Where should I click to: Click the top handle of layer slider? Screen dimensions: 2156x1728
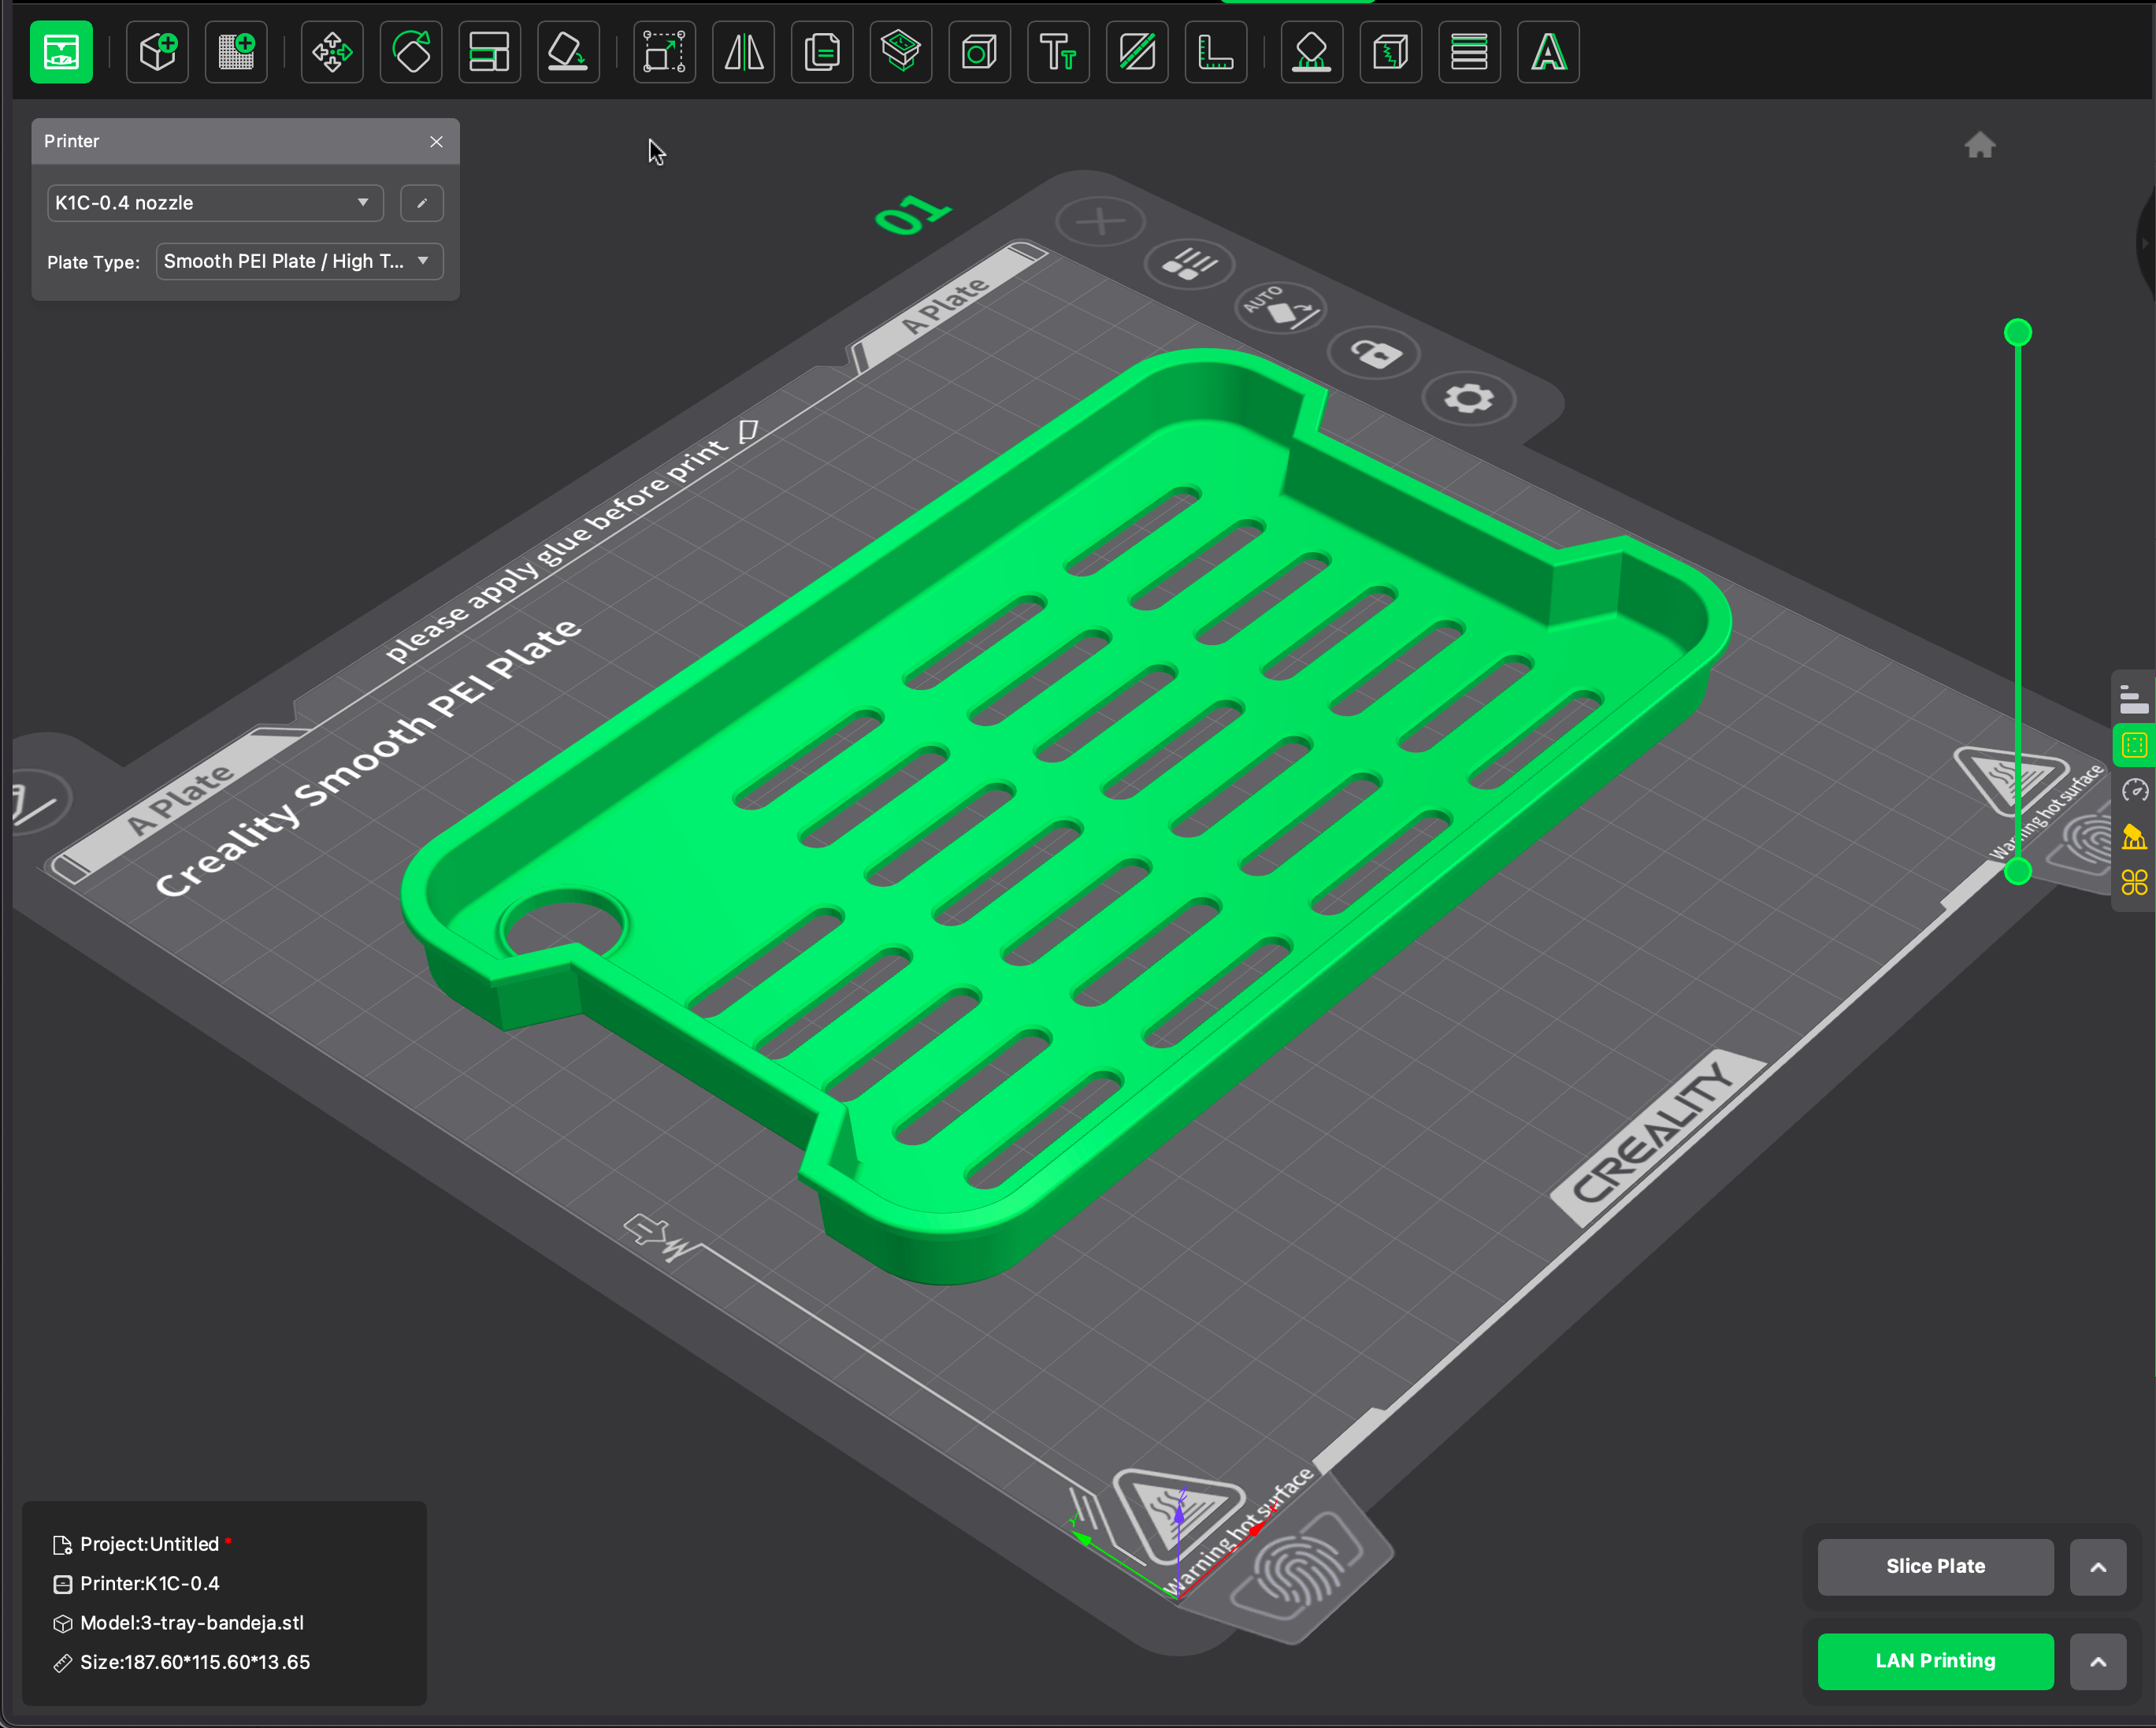pos(2017,333)
